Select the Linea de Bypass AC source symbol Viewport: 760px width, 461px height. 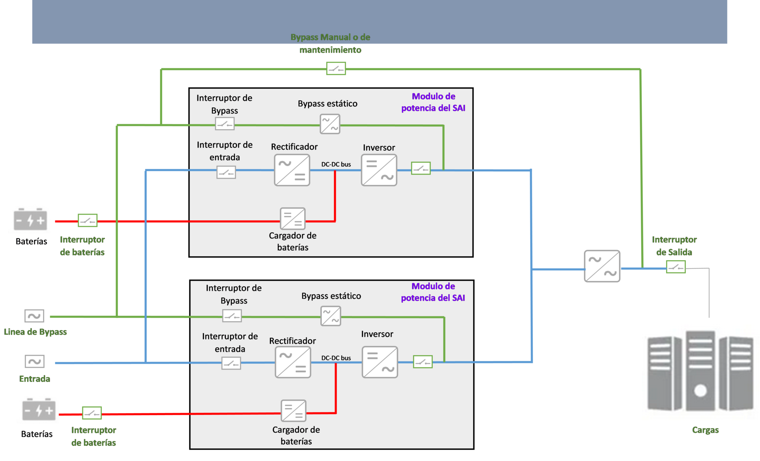[x=34, y=316]
